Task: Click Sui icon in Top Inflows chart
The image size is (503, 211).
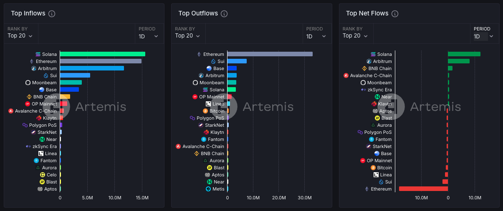Action: pos(46,75)
